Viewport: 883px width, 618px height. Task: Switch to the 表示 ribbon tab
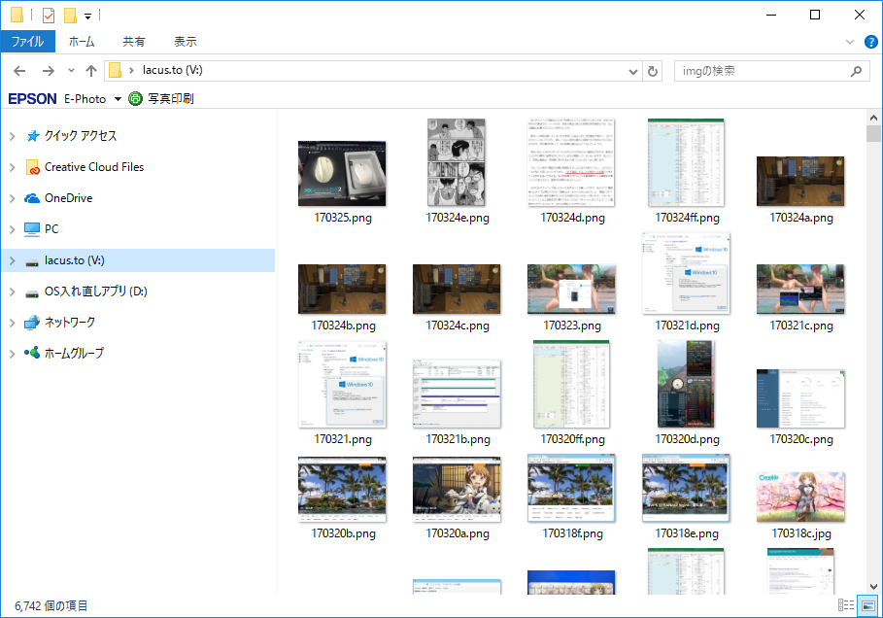[185, 42]
